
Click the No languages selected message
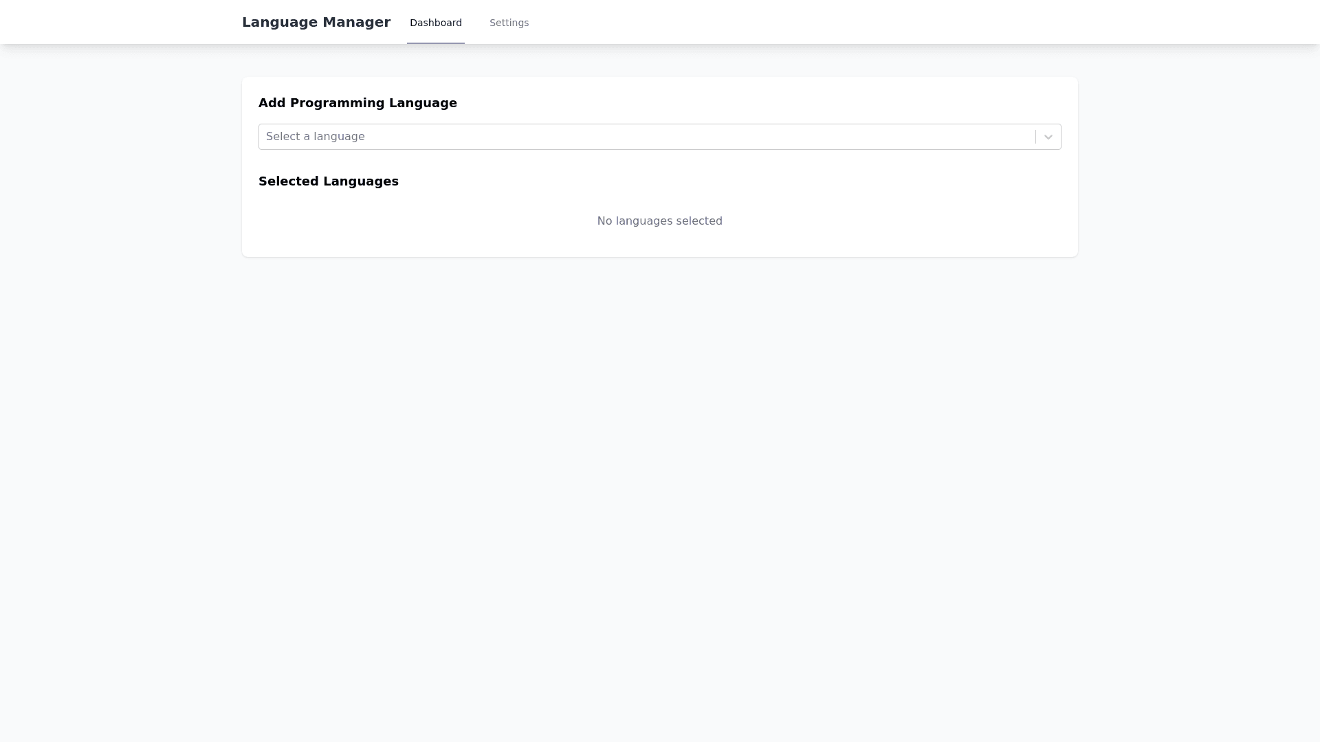(659, 221)
